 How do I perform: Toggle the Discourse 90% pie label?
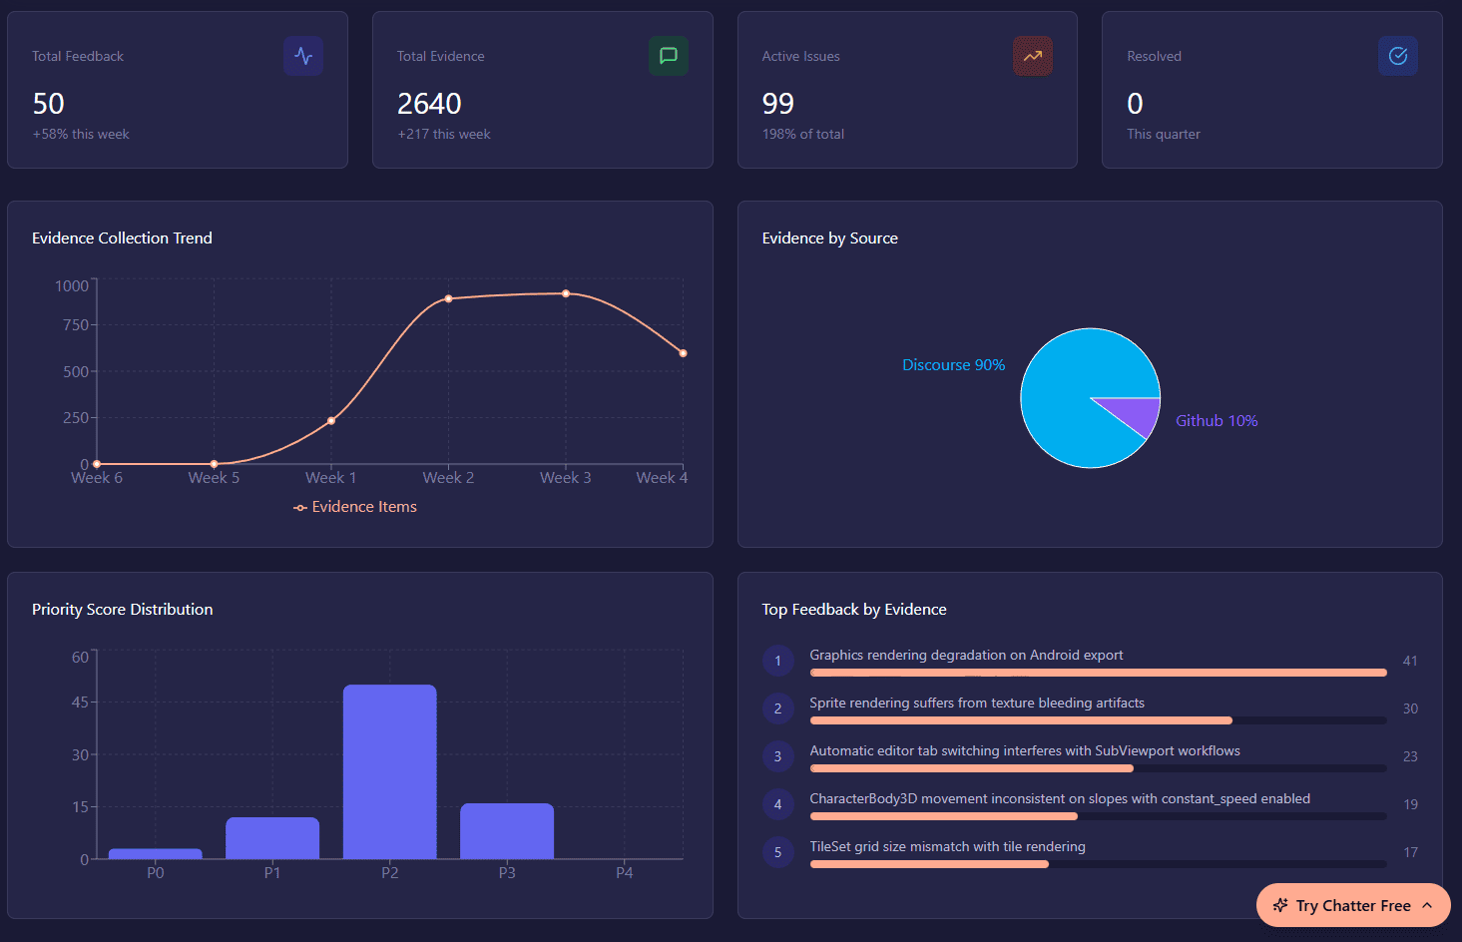953,364
